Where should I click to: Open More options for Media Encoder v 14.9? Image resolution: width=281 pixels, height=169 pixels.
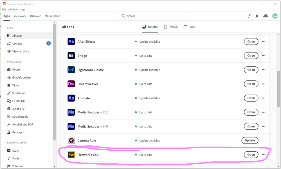tap(264, 126)
